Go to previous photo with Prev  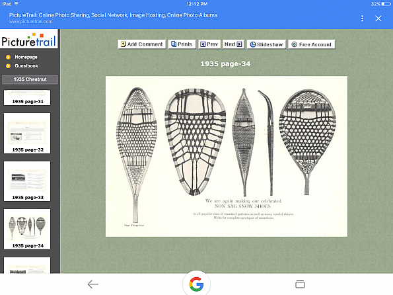[x=209, y=44]
